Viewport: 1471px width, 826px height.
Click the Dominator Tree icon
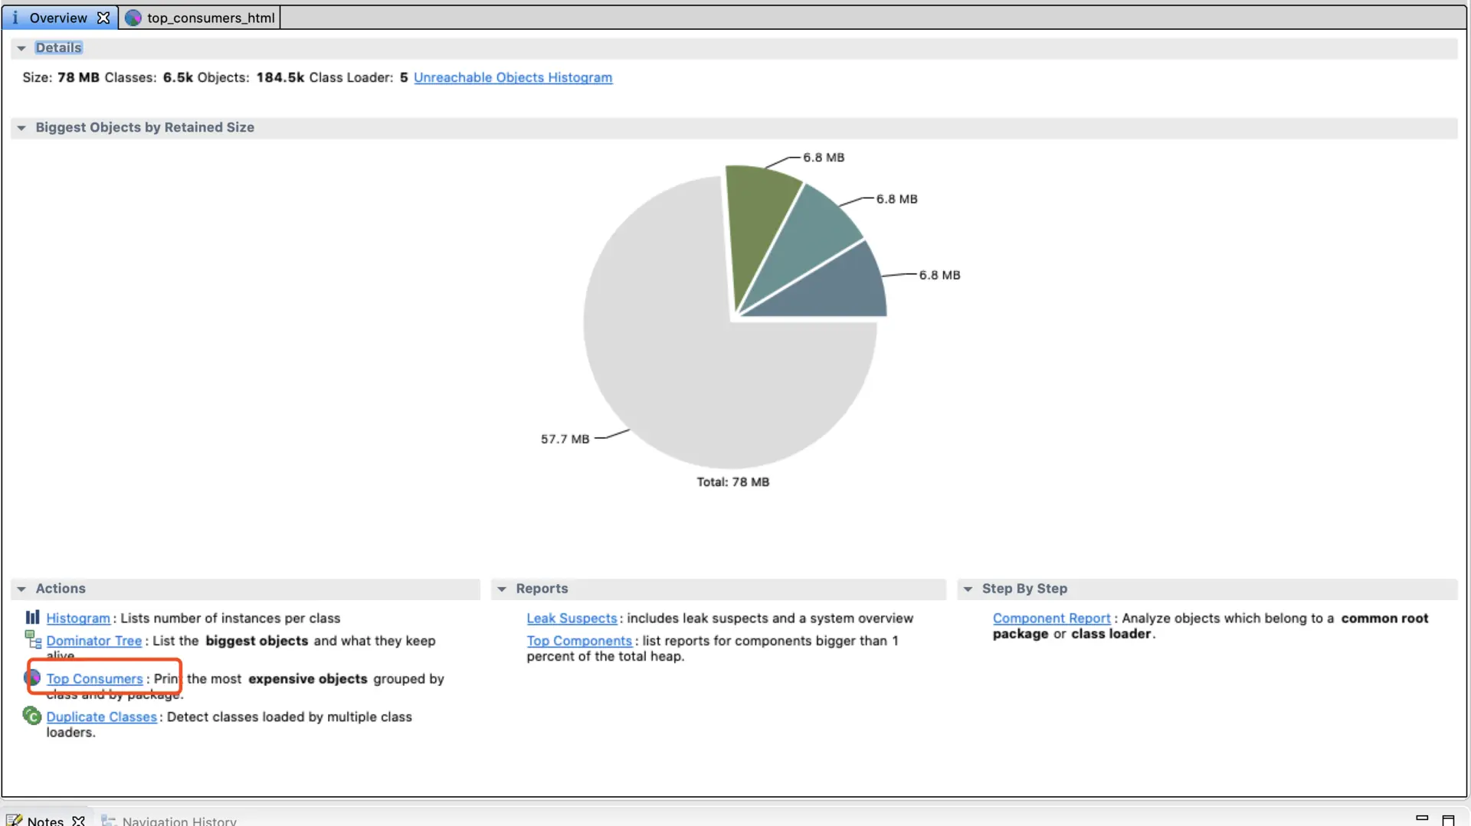tap(33, 639)
